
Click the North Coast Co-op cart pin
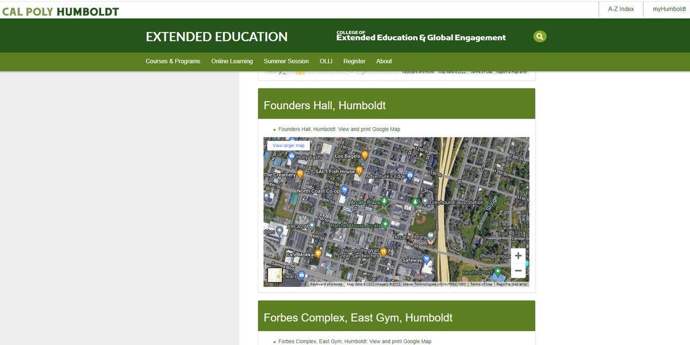tap(344, 190)
